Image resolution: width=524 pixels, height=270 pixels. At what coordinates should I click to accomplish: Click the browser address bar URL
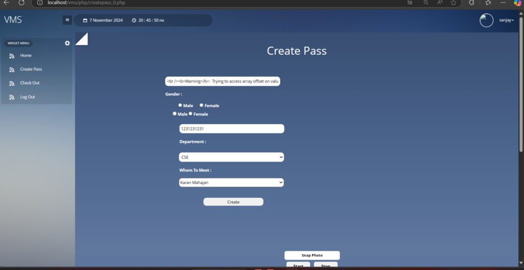[86, 3]
